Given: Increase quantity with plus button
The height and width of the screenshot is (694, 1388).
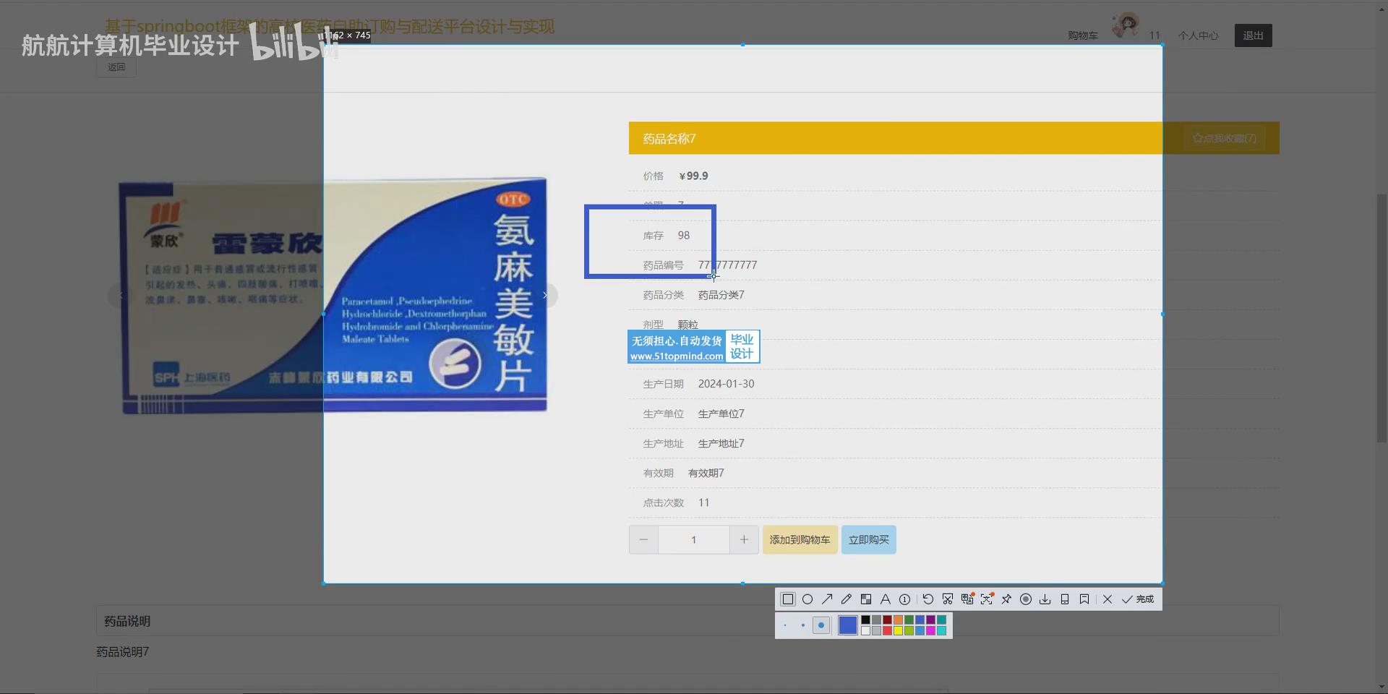Looking at the screenshot, I should click(744, 540).
